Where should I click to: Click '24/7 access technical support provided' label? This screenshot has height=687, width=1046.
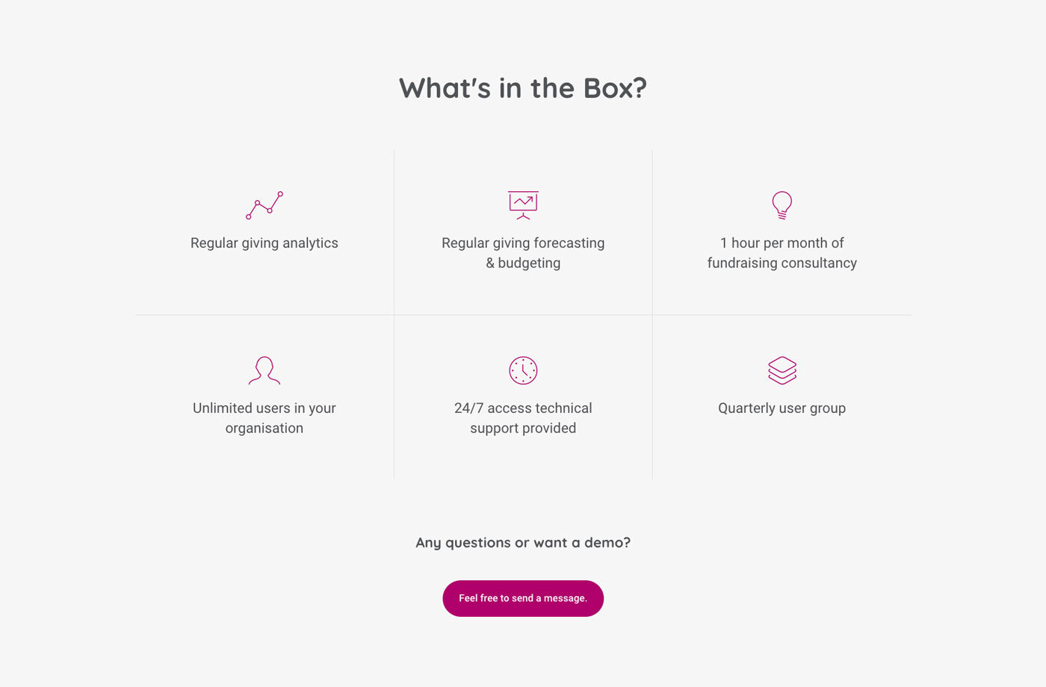(523, 418)
